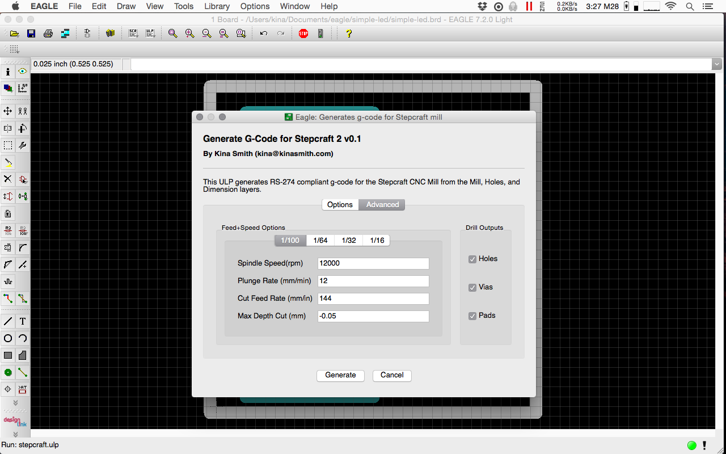Select the Route tool
The image size is (726, 454).
8,299
